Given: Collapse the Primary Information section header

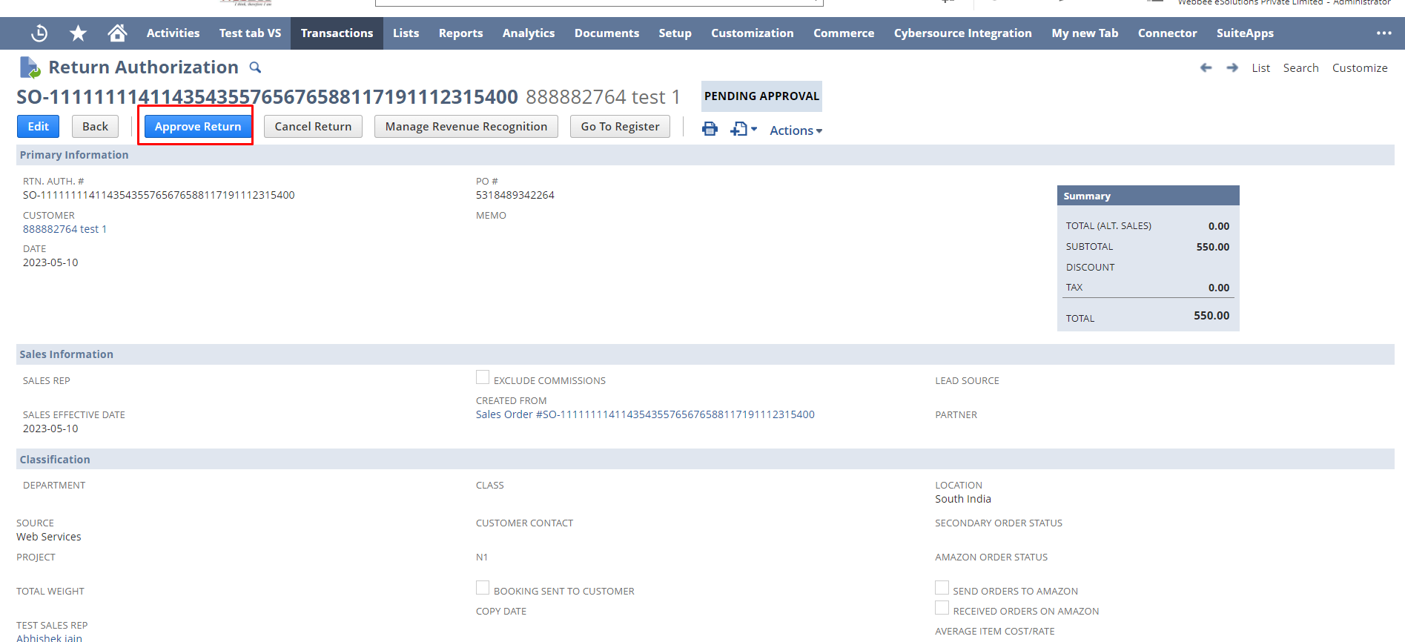Looking at the screenshot, I should point(74,155).
